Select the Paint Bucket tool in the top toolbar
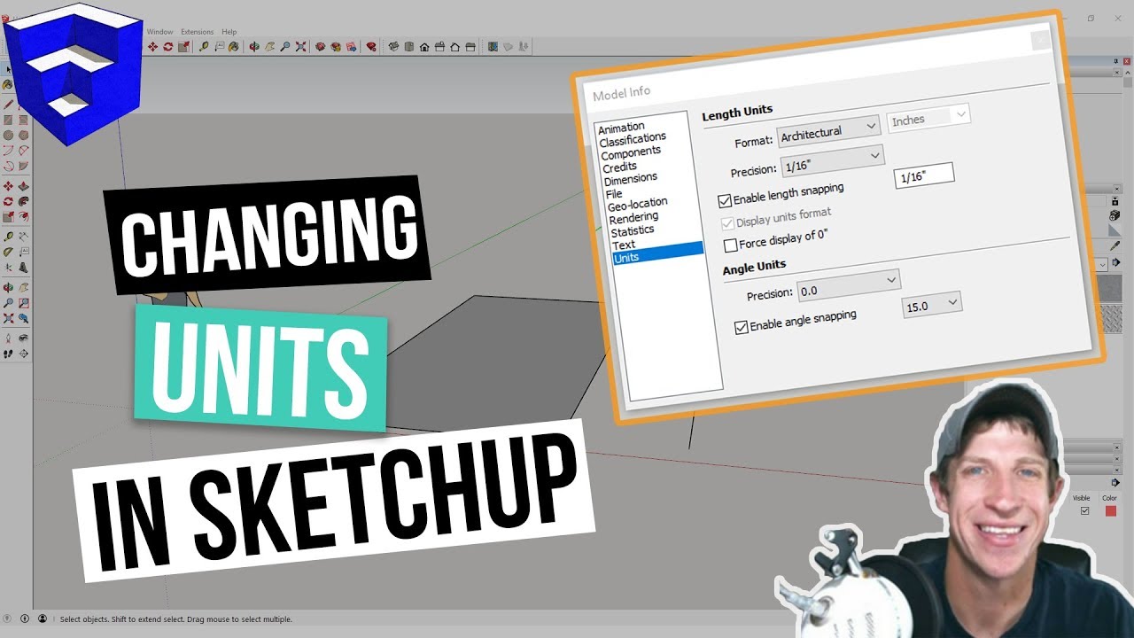The image size is (1134, 638). (x=233, y=46)
